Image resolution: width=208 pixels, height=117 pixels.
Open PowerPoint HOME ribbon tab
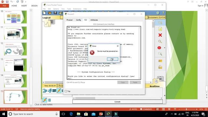14,6
